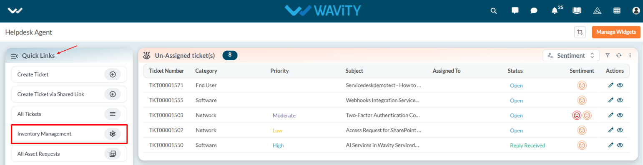Screen dimensions: 643x165
Task: View ticket TKT00001550 with eye icon
Action: (620, 145)
